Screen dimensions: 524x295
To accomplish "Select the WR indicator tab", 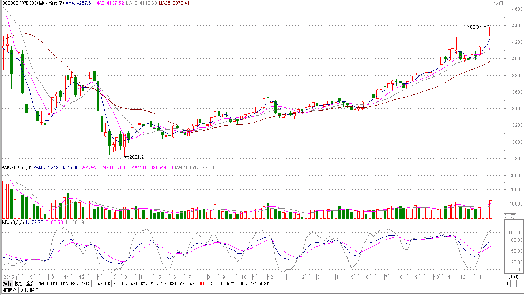I will [x=182, y=283].
